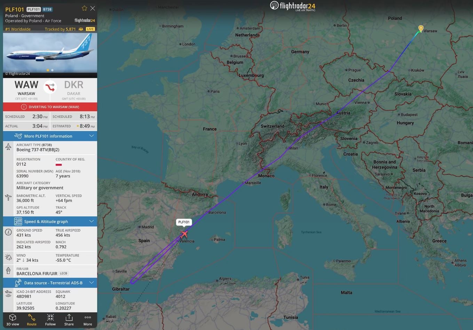Click the transponder icon beside ICAO address
Screen dimensions: 473x330
click(8, 294)
